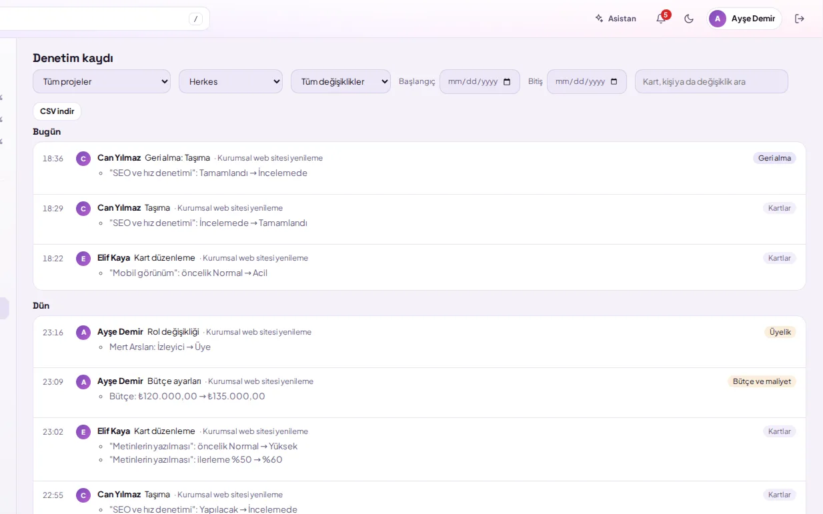Click the Kartlar tag at 18:22
The height and width of the screenshot is (514, 823).
[780, 258]
